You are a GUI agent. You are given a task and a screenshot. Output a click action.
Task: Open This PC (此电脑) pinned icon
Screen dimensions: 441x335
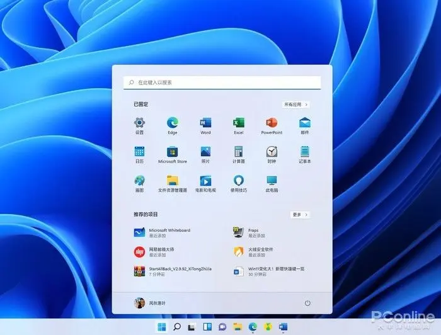[x=272, y=181]
